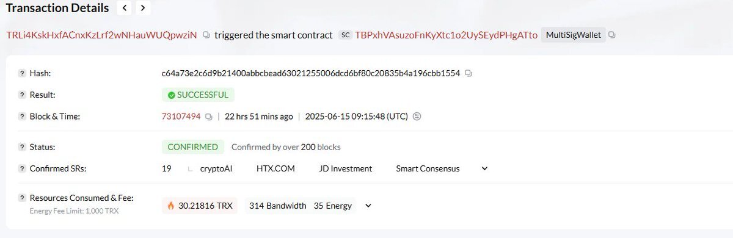The image size is (733, 238).
Task: Copy the sender address TRLi4KskHxf
Action: (x=206, y=35)
